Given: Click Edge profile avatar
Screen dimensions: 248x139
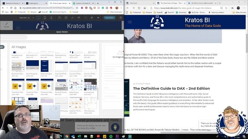Looking at the screenshot, I should pos(238,8).
